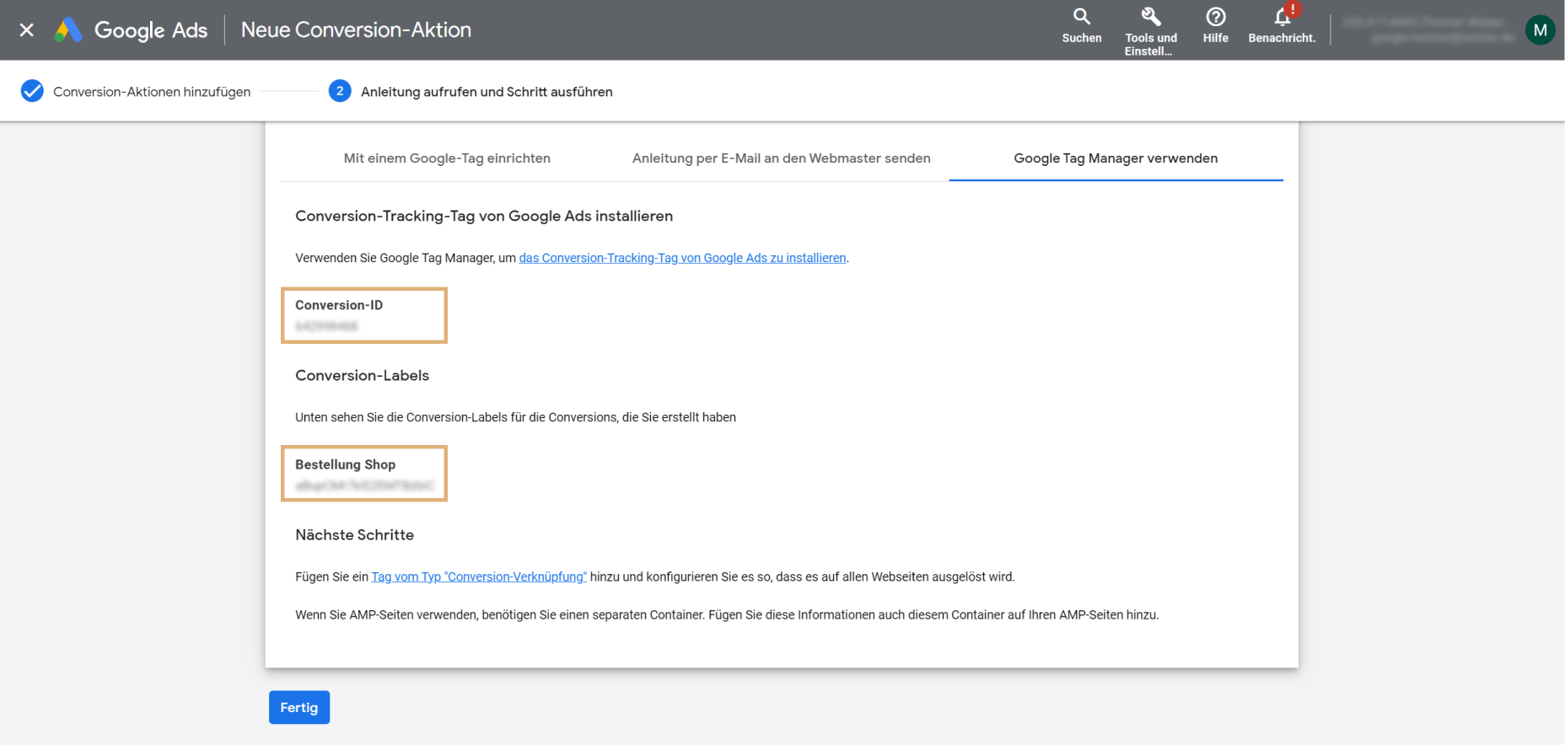Click the AMP-Seiten information paragraph
The height and width of the screenshot is (745, 1565).
[x=727, y=615]
